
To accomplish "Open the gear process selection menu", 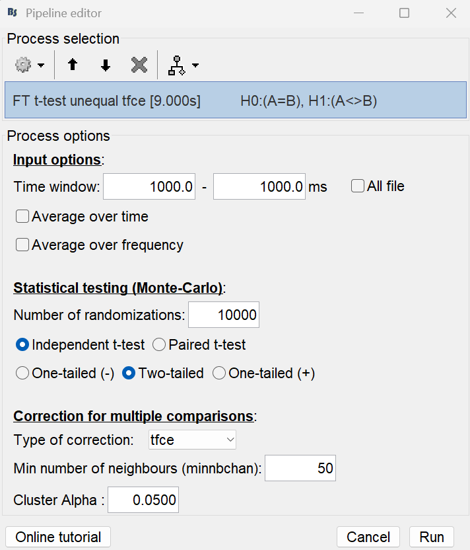I will [x=30, y=65].
